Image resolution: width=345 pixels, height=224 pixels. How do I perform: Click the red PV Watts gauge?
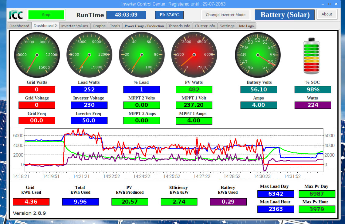[x=194, y=55]
